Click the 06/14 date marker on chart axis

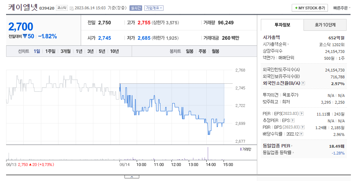pos(125,165)
